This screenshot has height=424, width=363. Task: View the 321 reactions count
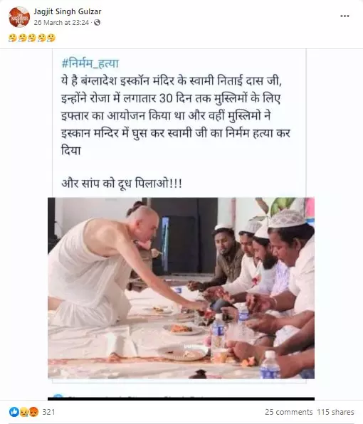click(x=48, y=412)
